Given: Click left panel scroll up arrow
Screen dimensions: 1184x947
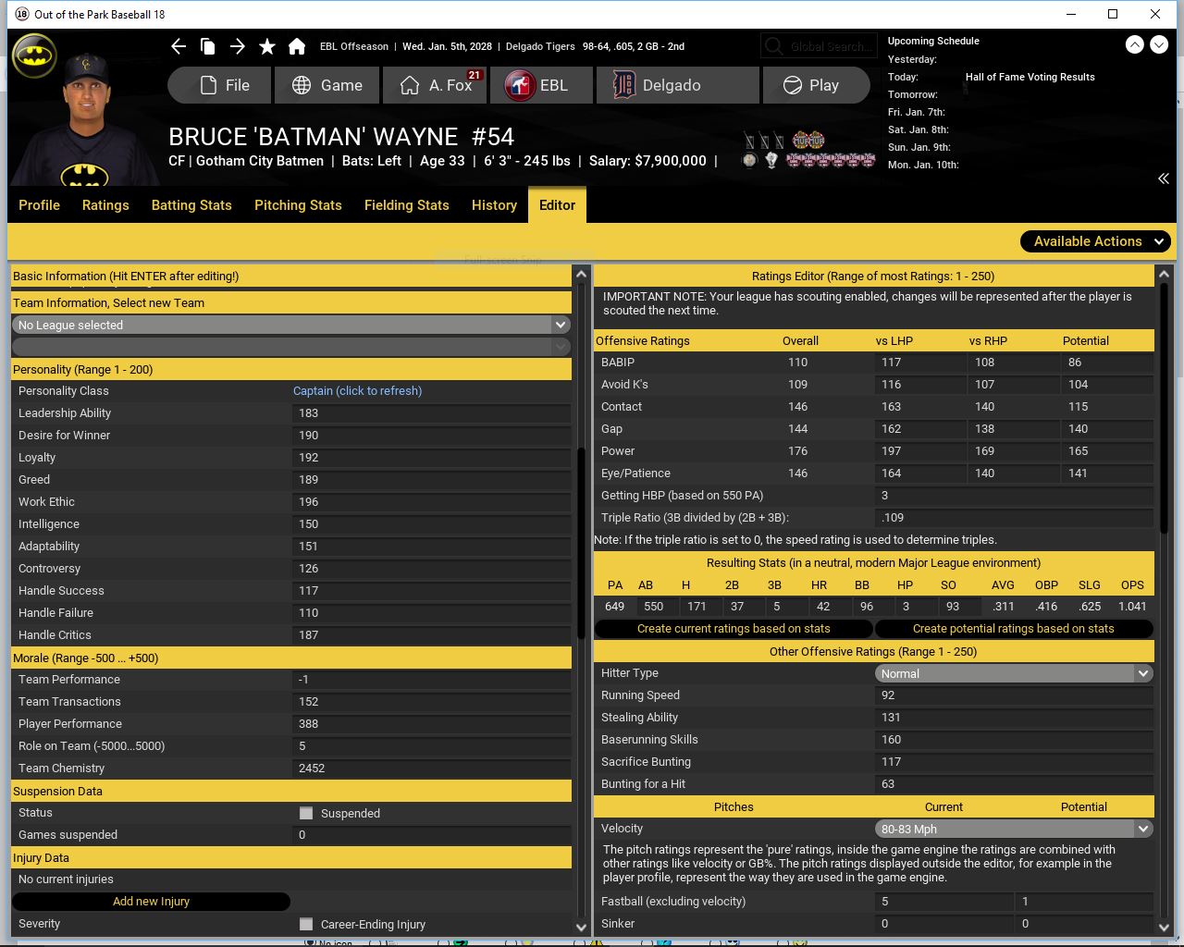Looking at the screenshot, I should [581, 274].
